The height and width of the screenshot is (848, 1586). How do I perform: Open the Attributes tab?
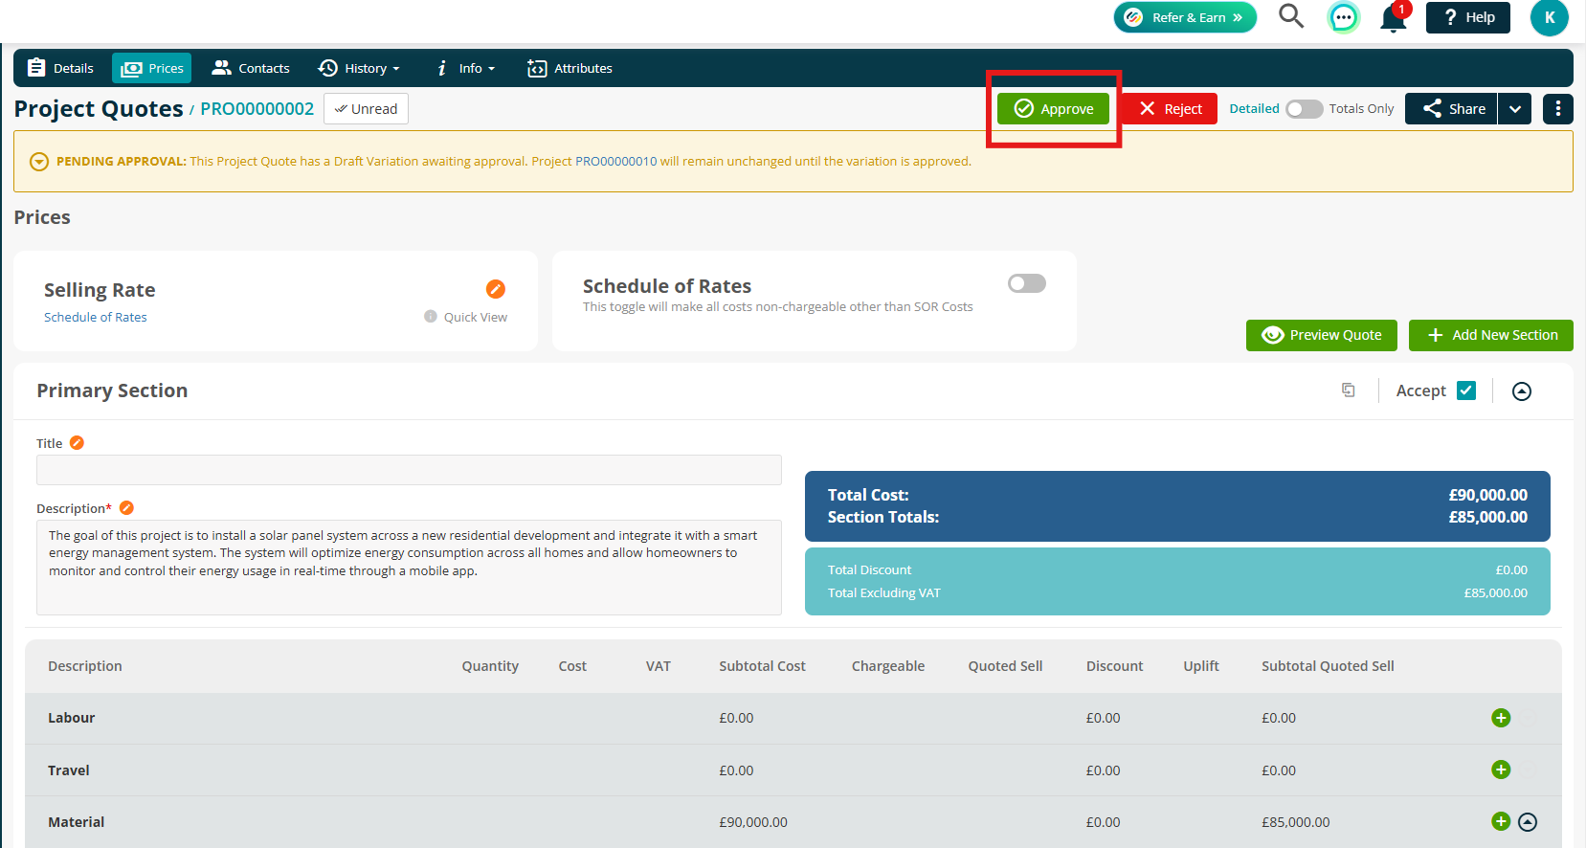click(x=570, y=68)
